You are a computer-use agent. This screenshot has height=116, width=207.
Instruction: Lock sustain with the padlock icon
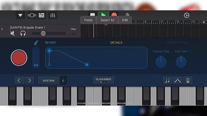(x=63, y=80)
